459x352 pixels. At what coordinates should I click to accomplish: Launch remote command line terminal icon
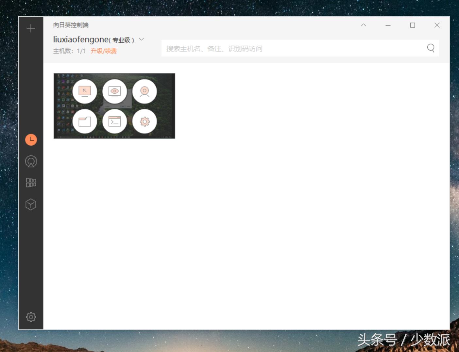tap(115, 121)
